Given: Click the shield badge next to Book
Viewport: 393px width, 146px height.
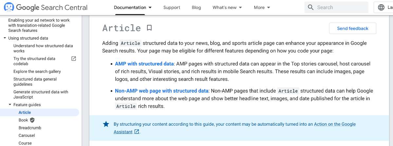Looking at the screenshot, I should [x=32, y=120].
